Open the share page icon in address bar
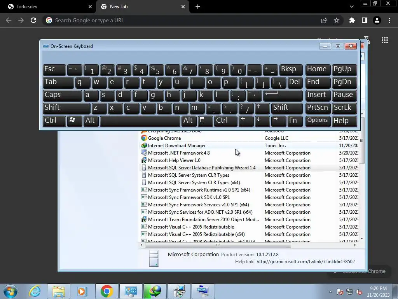Viewport: 398px width, 299px height. click(x=324, y=20)
